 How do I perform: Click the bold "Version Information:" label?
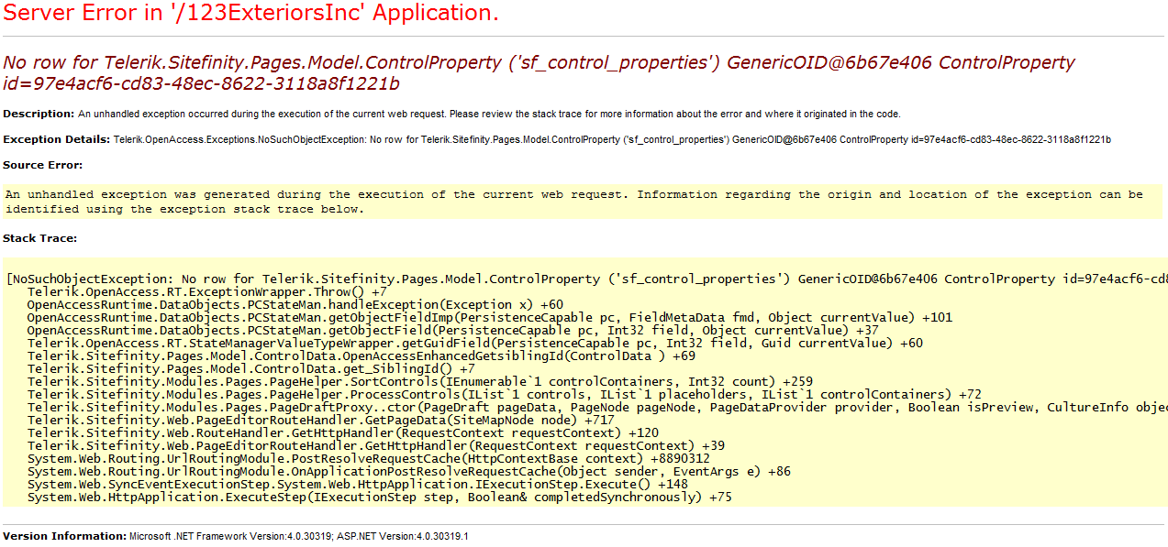click(64, 535)
